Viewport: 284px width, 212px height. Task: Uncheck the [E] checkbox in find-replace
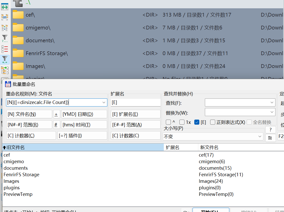click(x=197, y=122)
